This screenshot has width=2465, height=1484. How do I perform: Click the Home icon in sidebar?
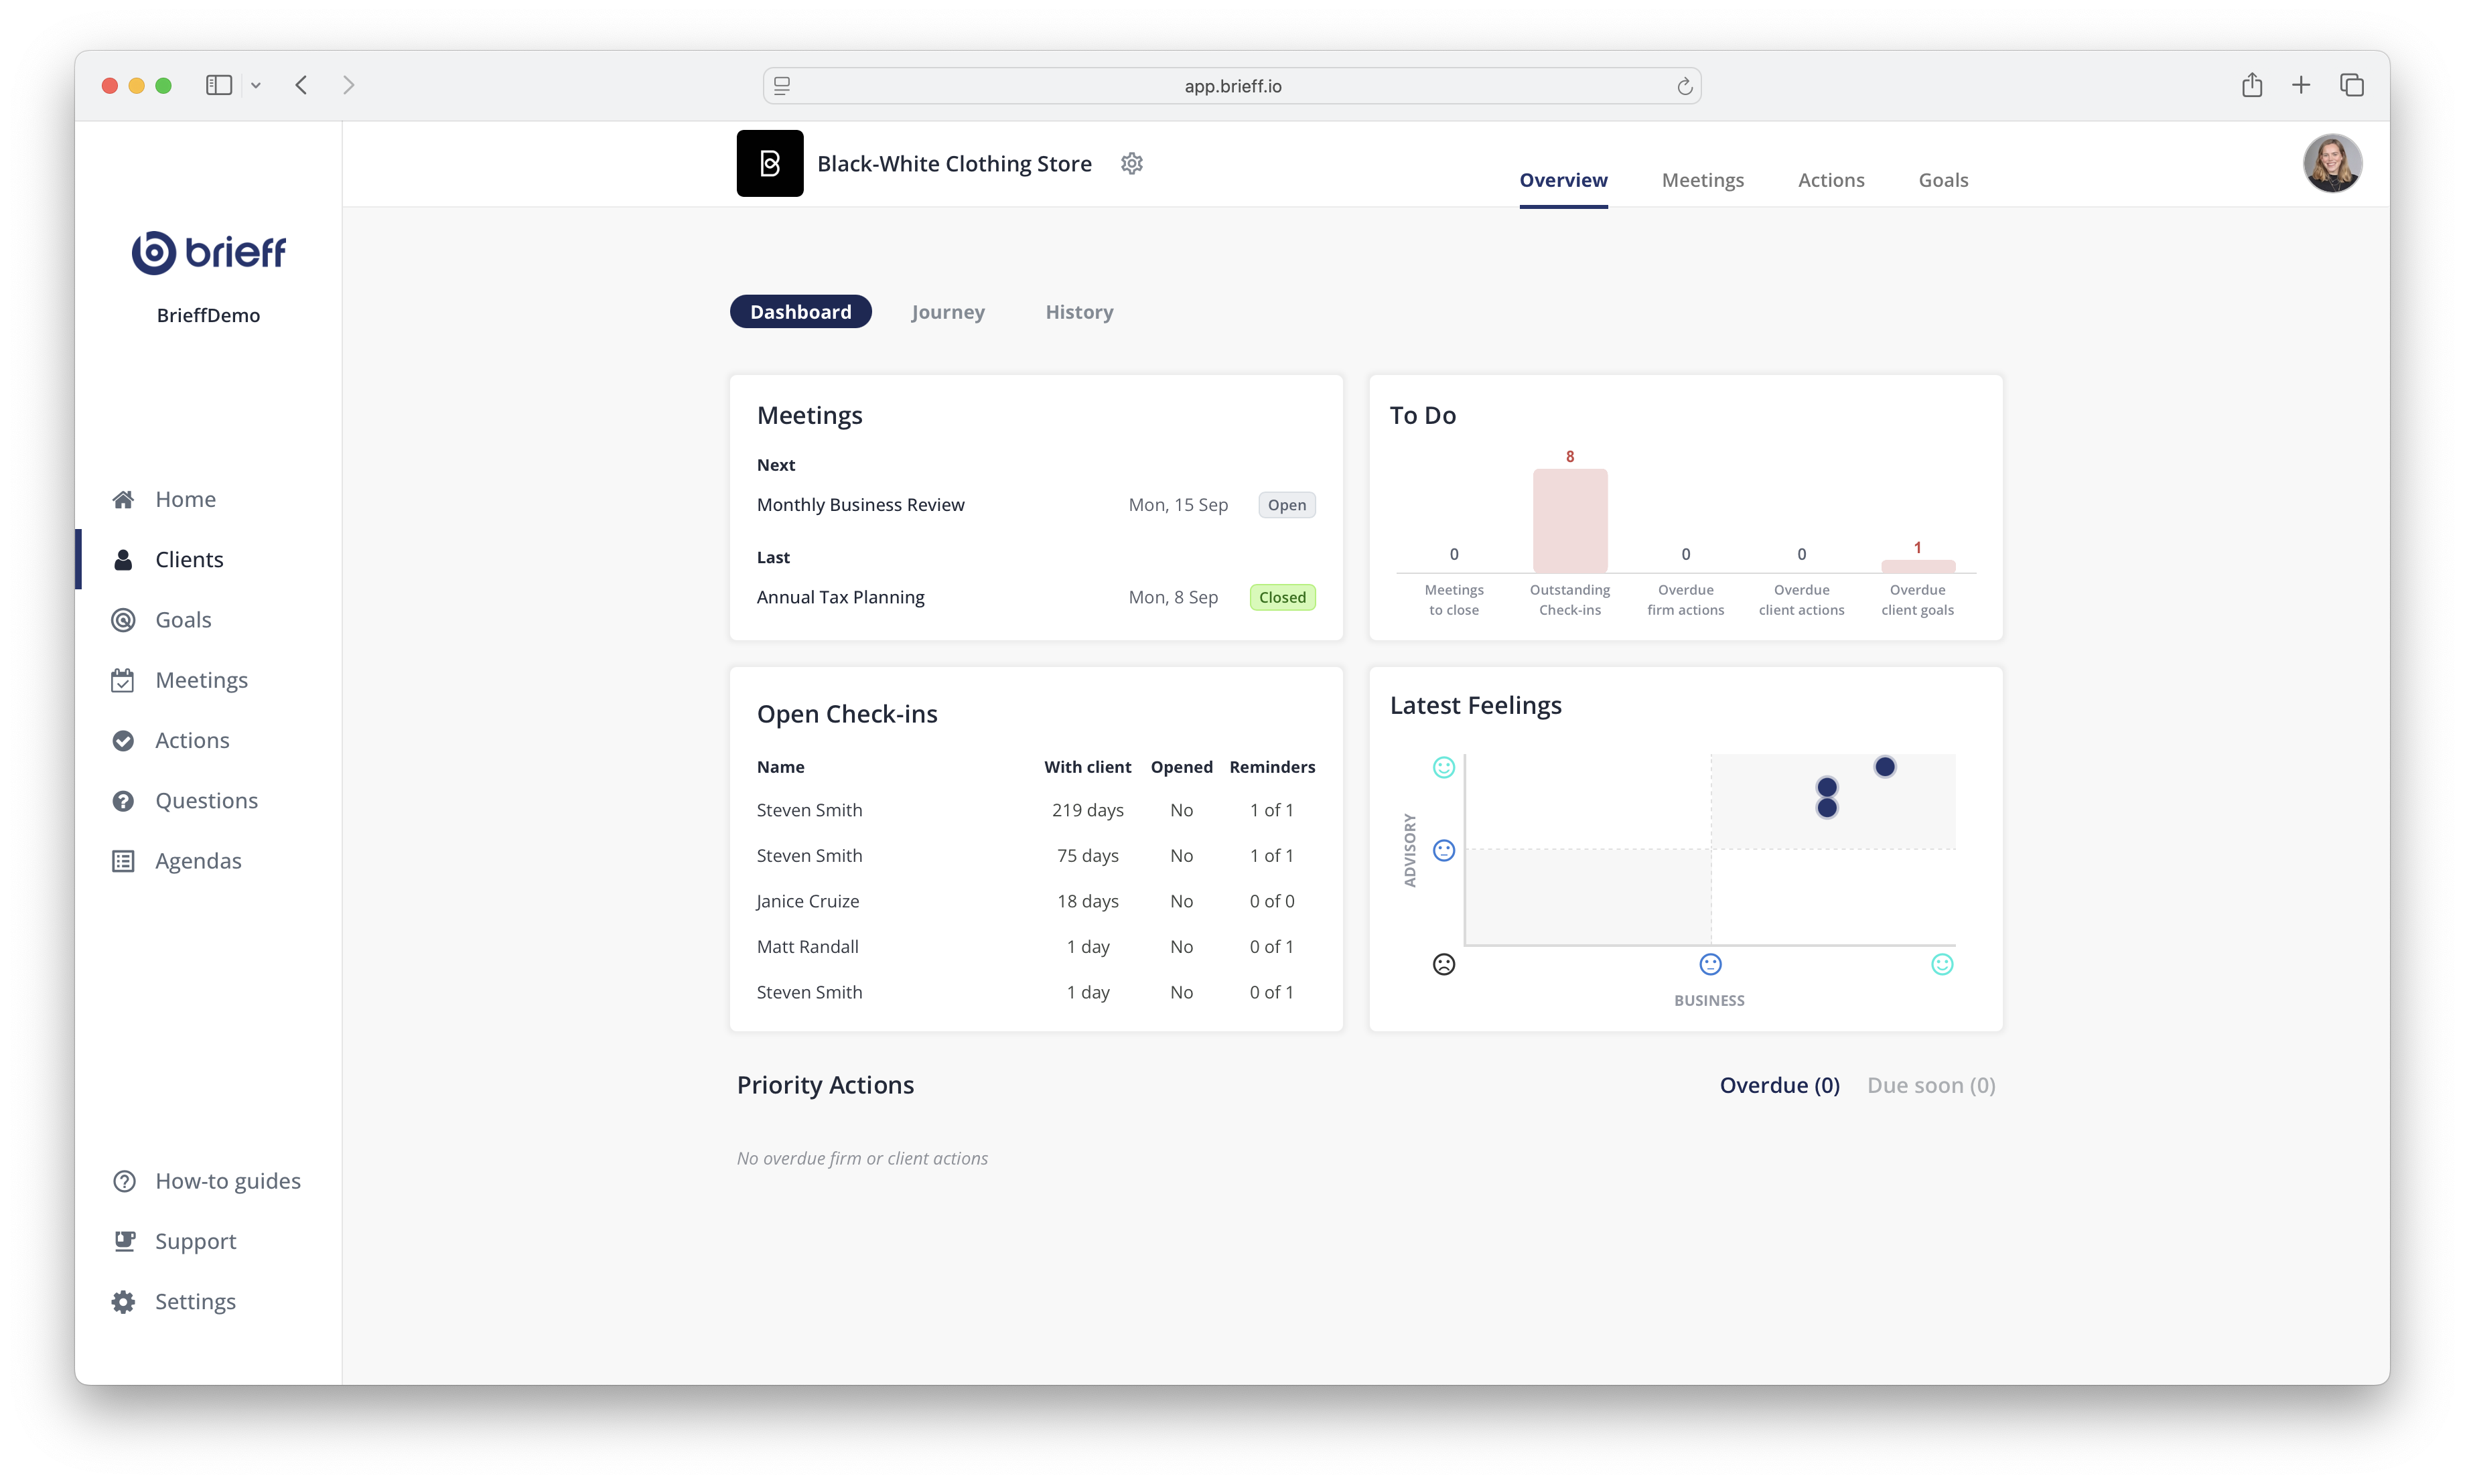pos(123,499)
